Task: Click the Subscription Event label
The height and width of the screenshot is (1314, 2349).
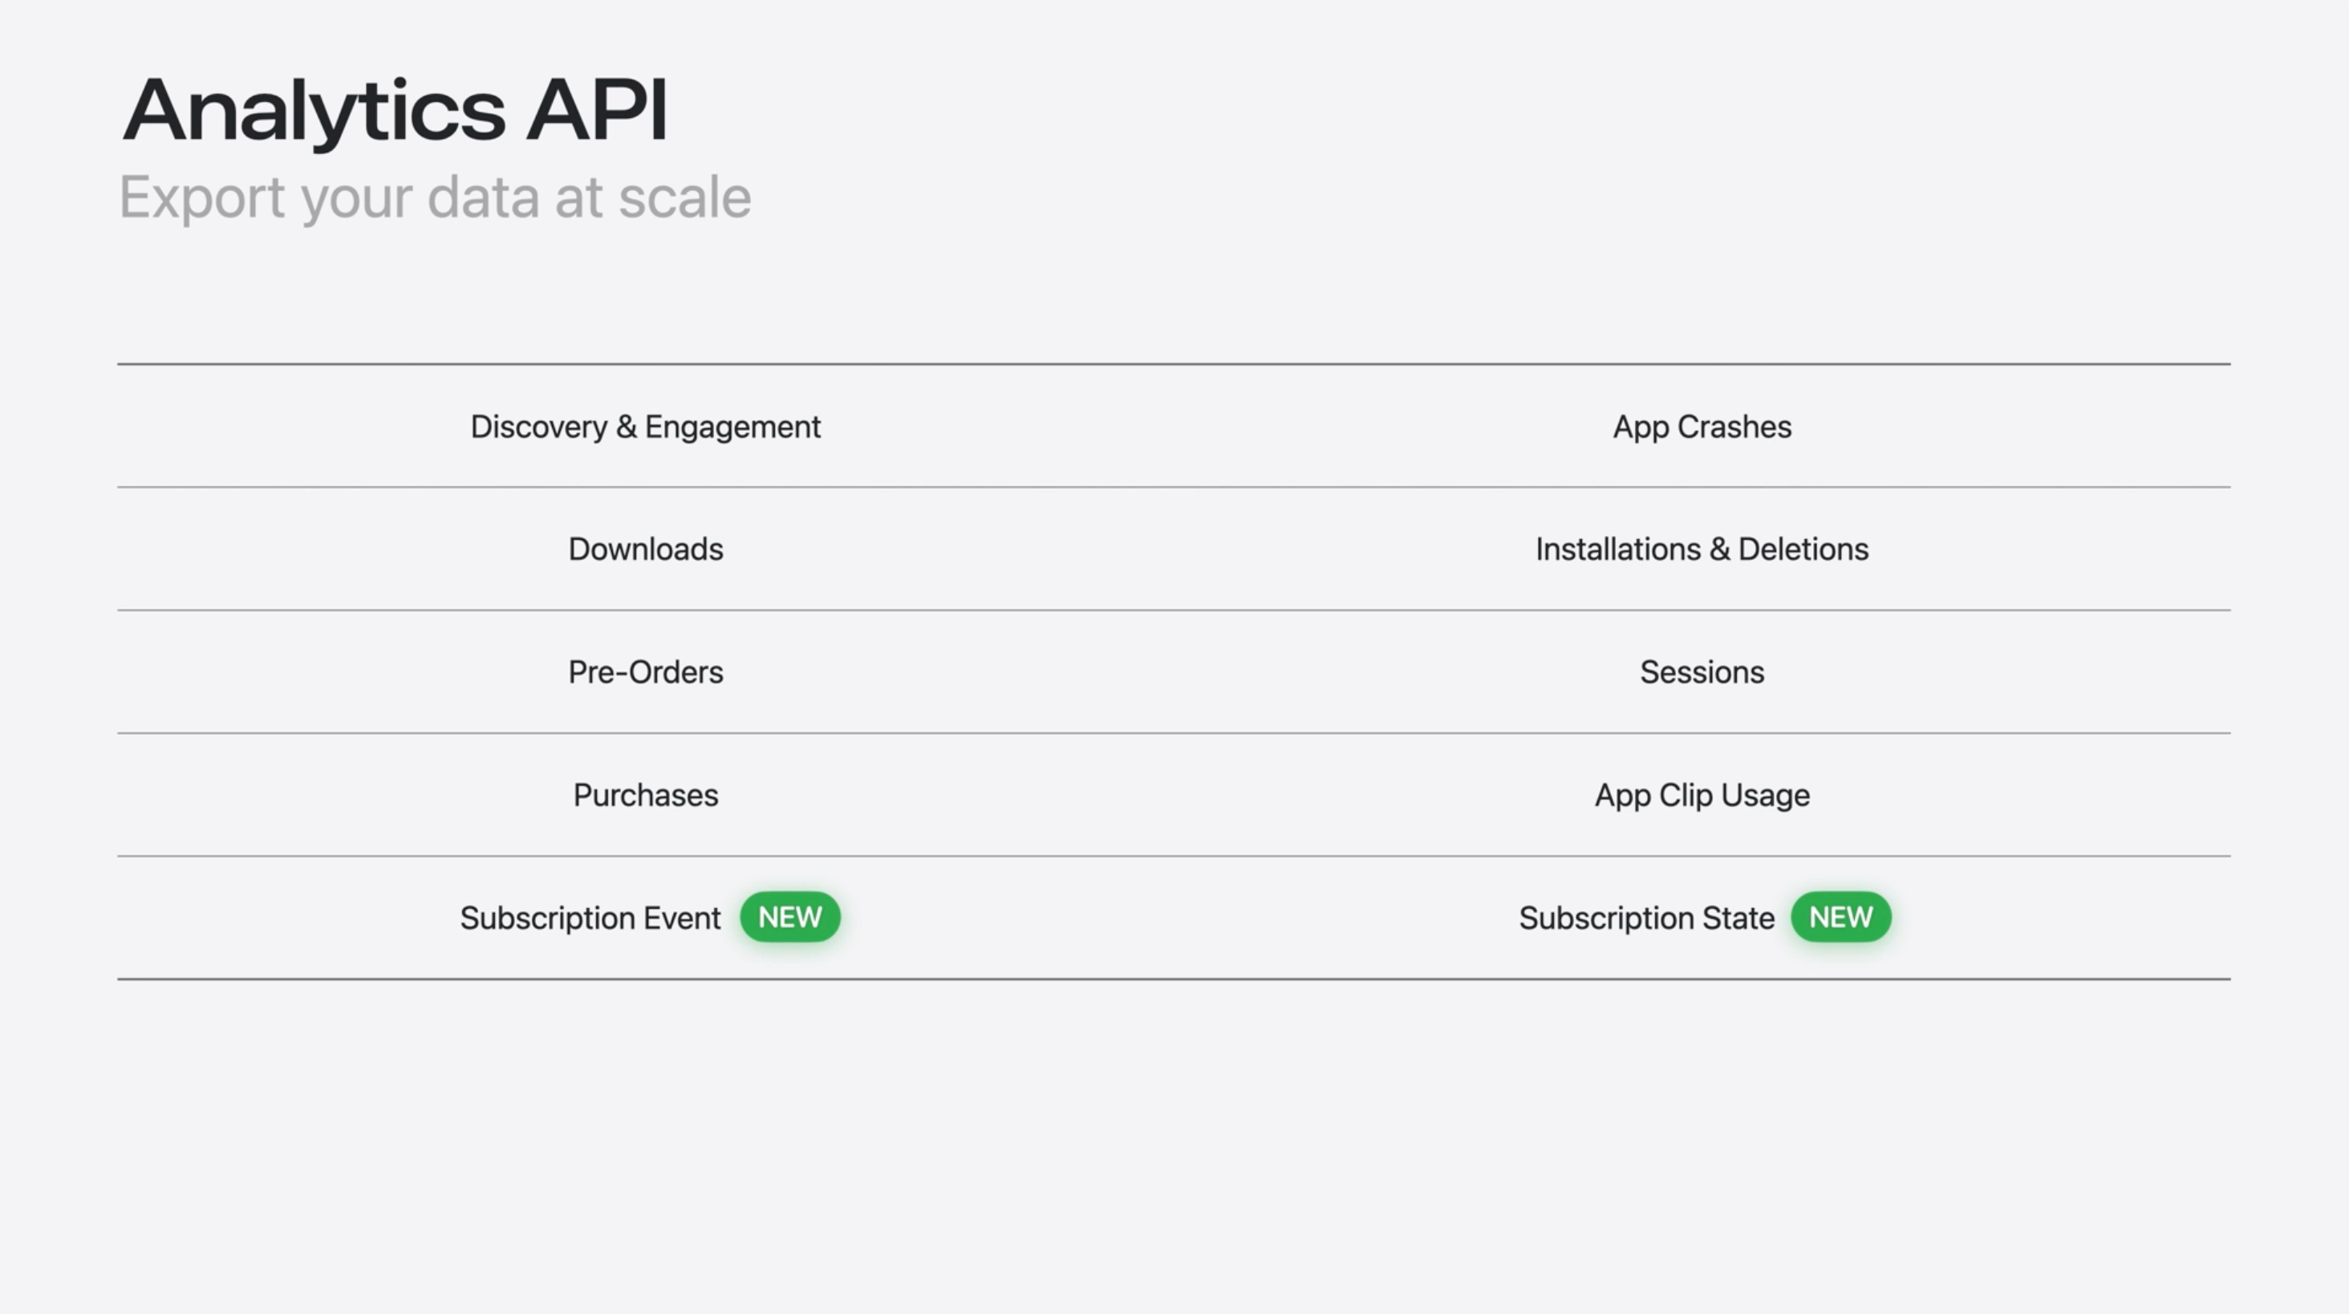Action: tap(590, 919)
